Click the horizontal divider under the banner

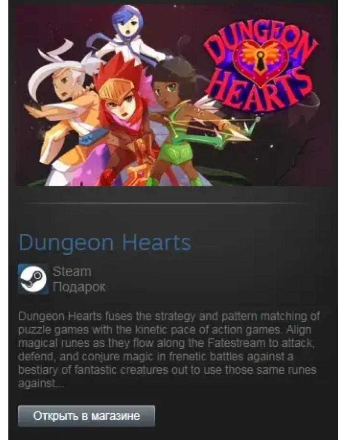click(166, 203)
